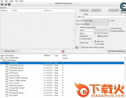Open the Table menu
This screenshot has width=126, height=98.
click(x=11, y=1)
